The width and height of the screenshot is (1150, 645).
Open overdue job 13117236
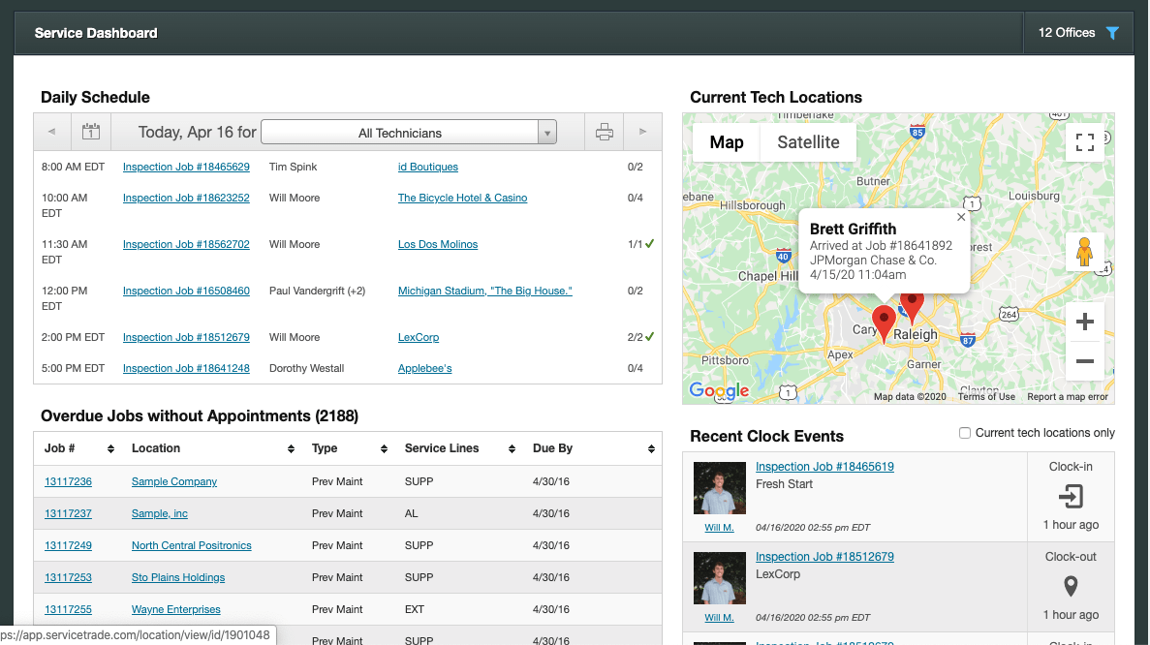[68, 481]
